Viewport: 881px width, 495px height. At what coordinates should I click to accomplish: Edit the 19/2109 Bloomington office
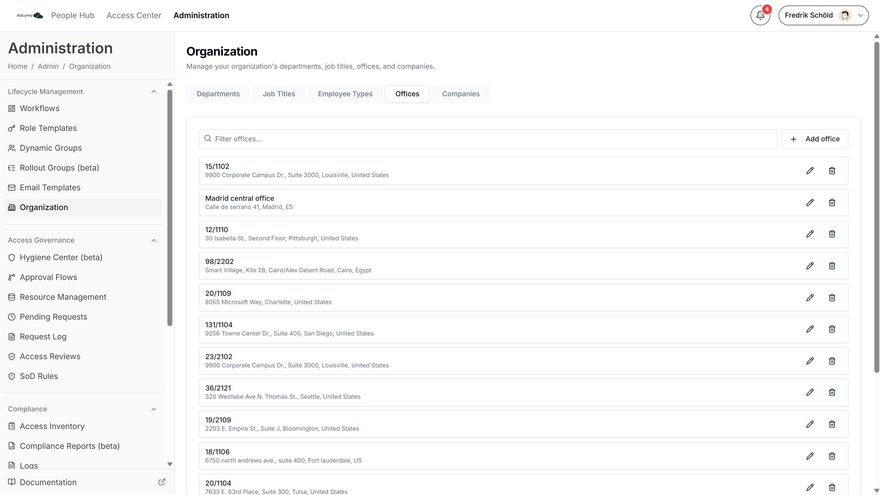click(x=810, y=424)
